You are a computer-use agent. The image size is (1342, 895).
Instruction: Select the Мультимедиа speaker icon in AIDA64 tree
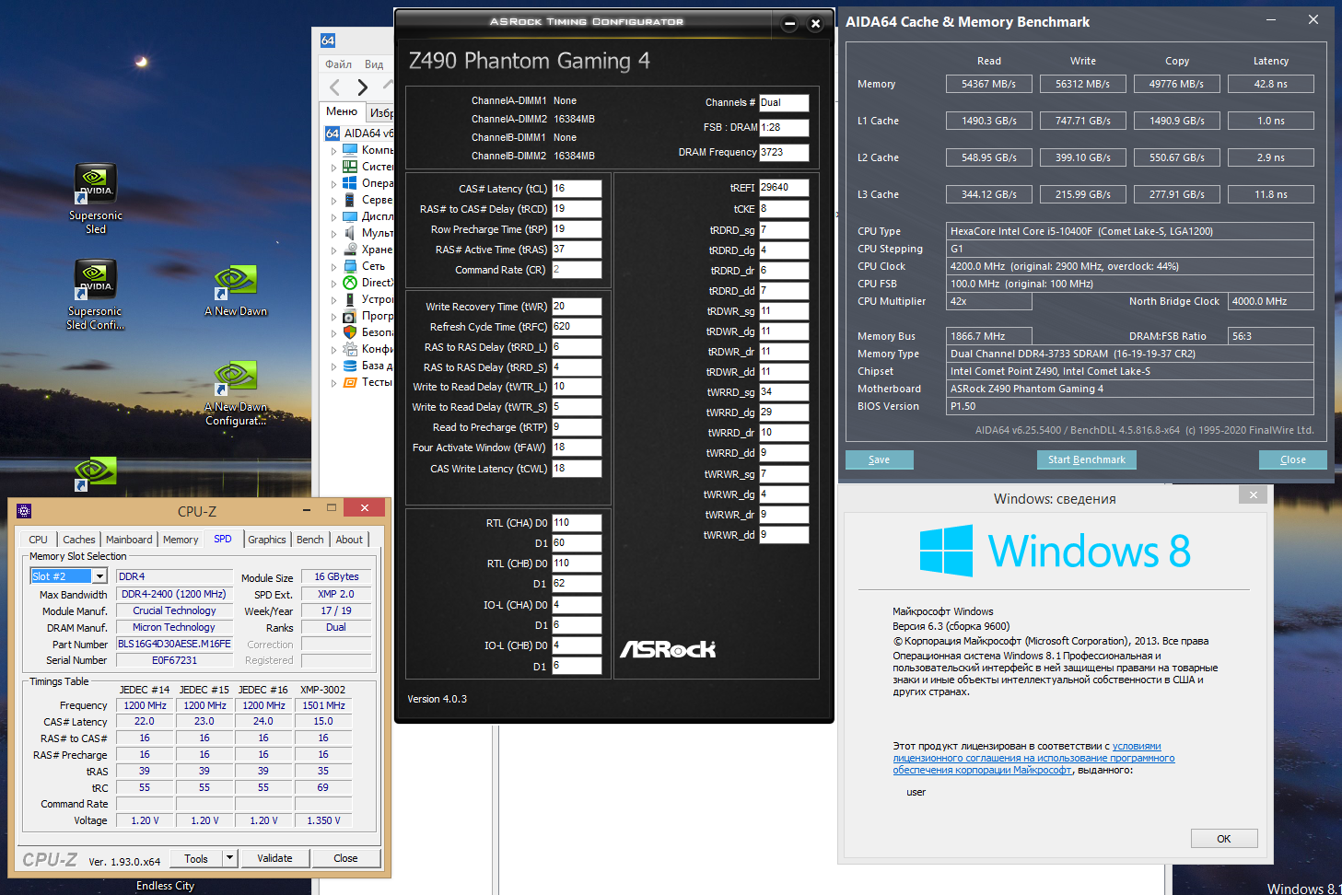point(350,232)
